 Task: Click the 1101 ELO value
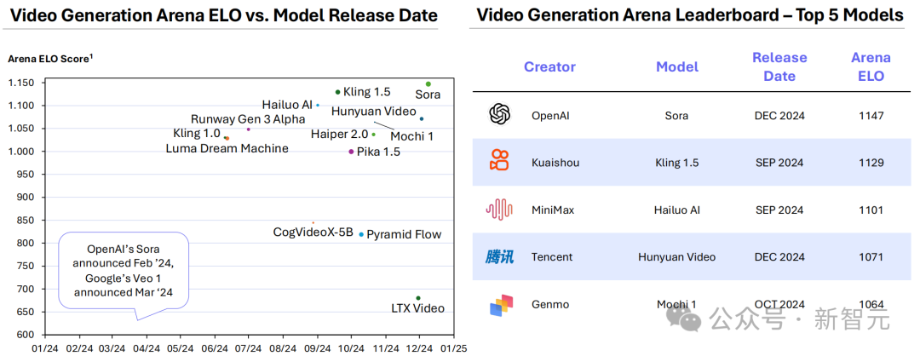870,210
